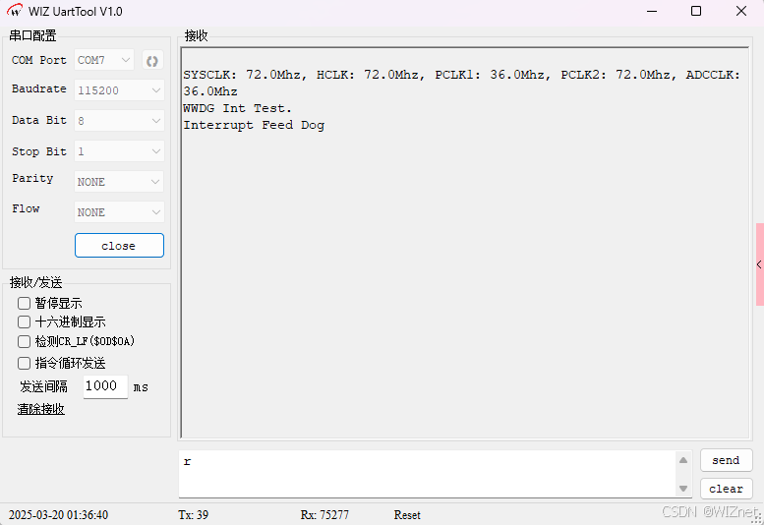The width and height of the screenshot is (764, 525).
Task: Open the Flow control dropdown
Action: click(x=119, y=212)
